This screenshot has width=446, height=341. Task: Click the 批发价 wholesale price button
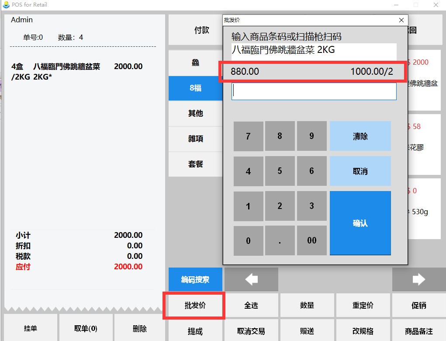[x=195, y=306]
